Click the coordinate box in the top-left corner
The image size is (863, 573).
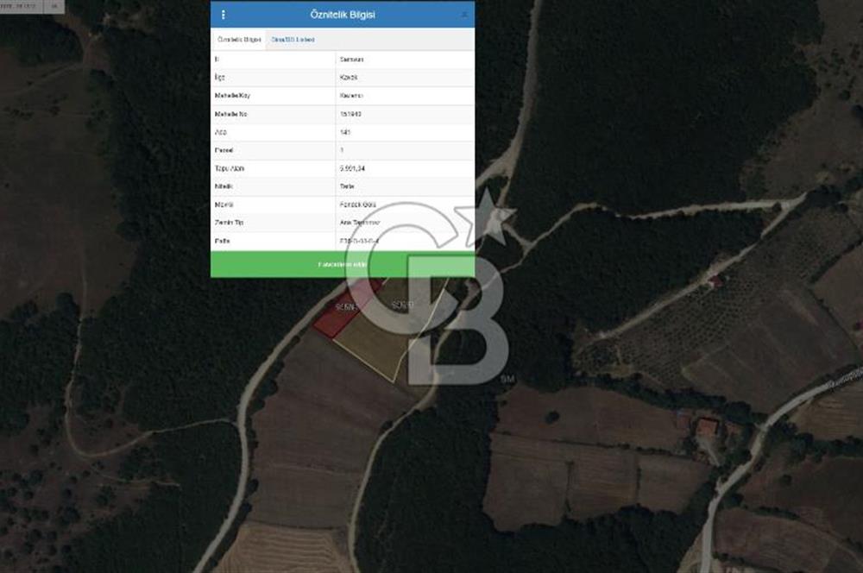click(x=20, y=5)
